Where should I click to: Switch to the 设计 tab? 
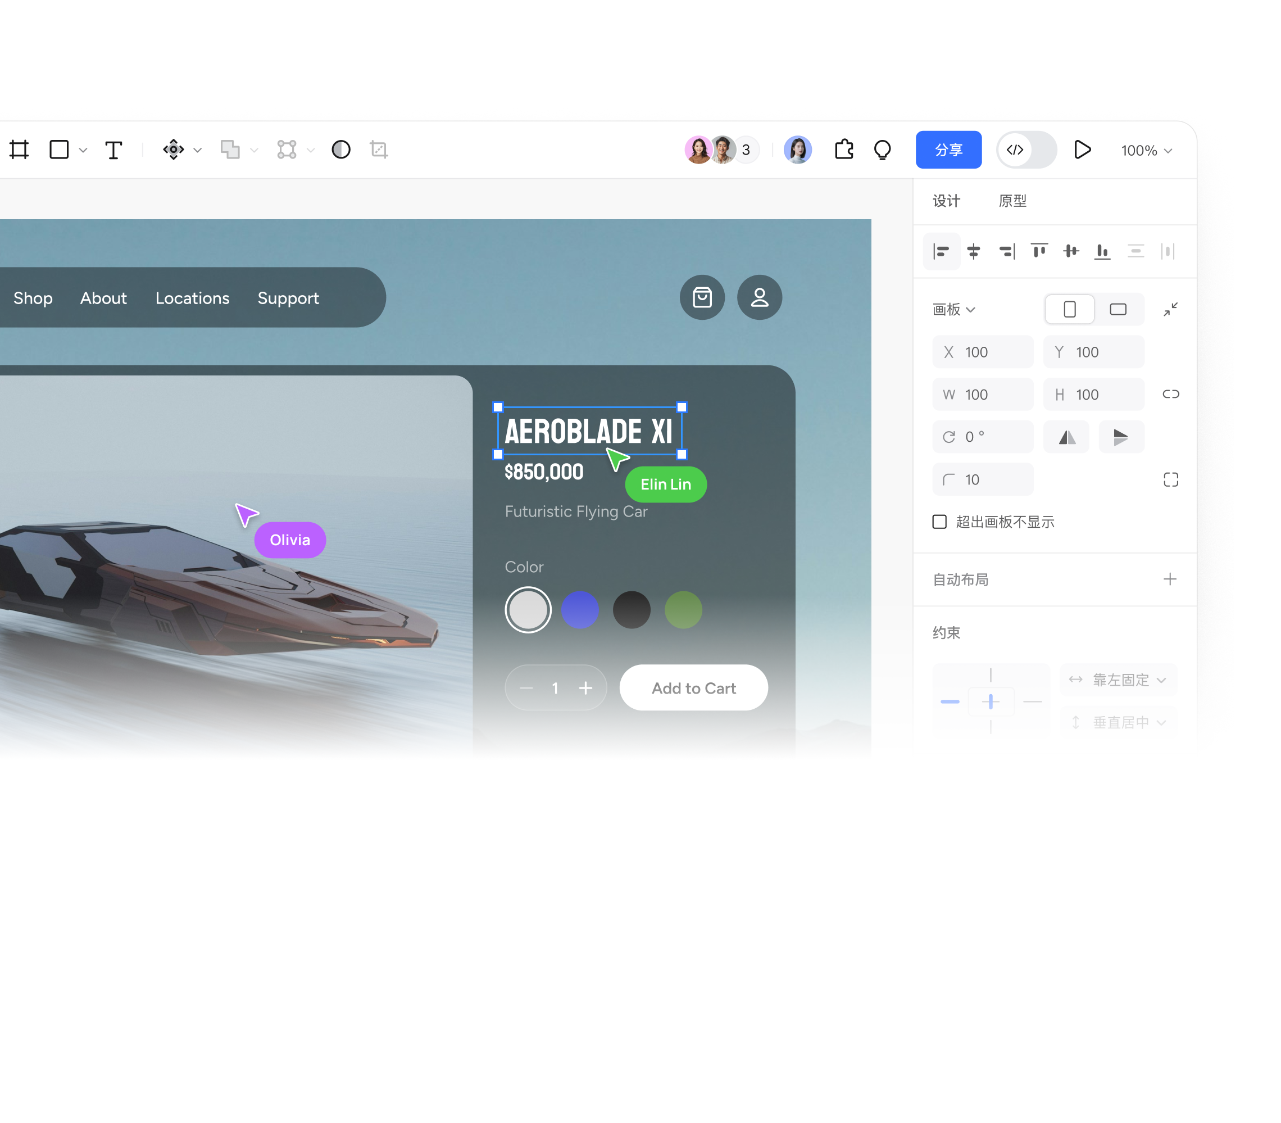pos(946,201)
